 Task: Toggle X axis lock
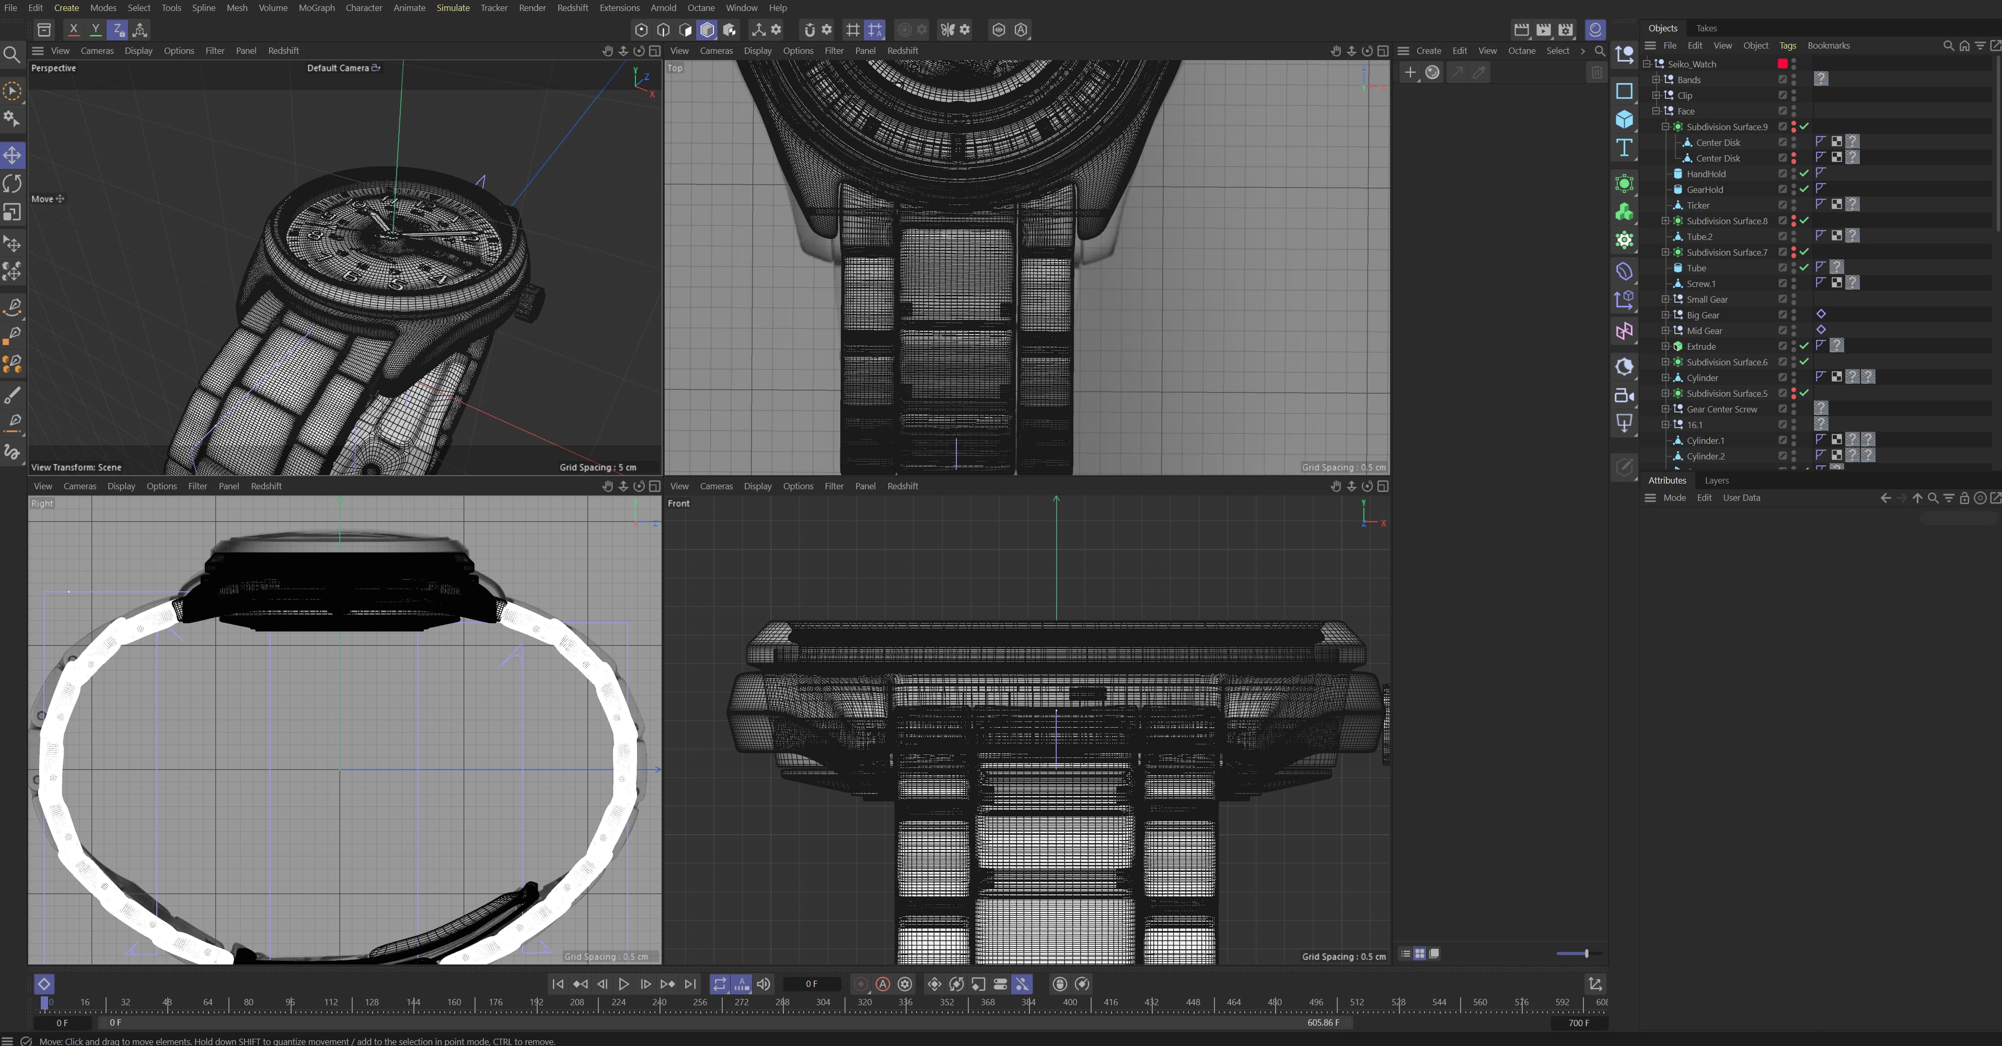(x=73, y=30)
